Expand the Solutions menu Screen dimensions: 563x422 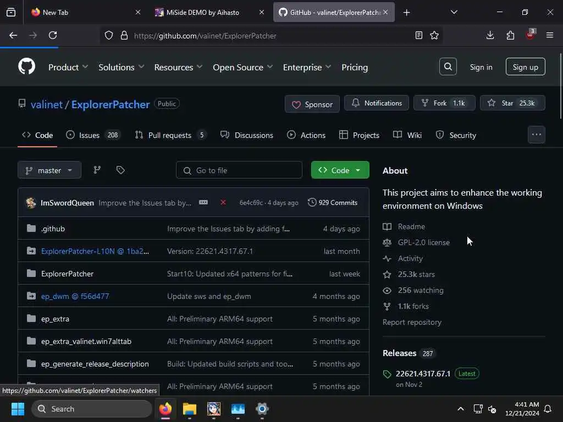coord(122,67)
